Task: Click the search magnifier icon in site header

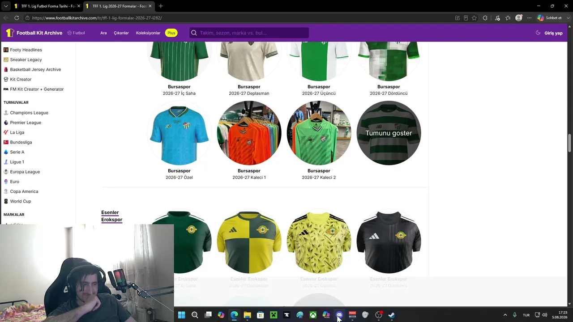Action: click(194, 33)
